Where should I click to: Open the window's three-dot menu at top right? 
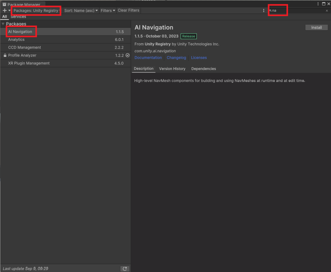[x=318, y=4]
